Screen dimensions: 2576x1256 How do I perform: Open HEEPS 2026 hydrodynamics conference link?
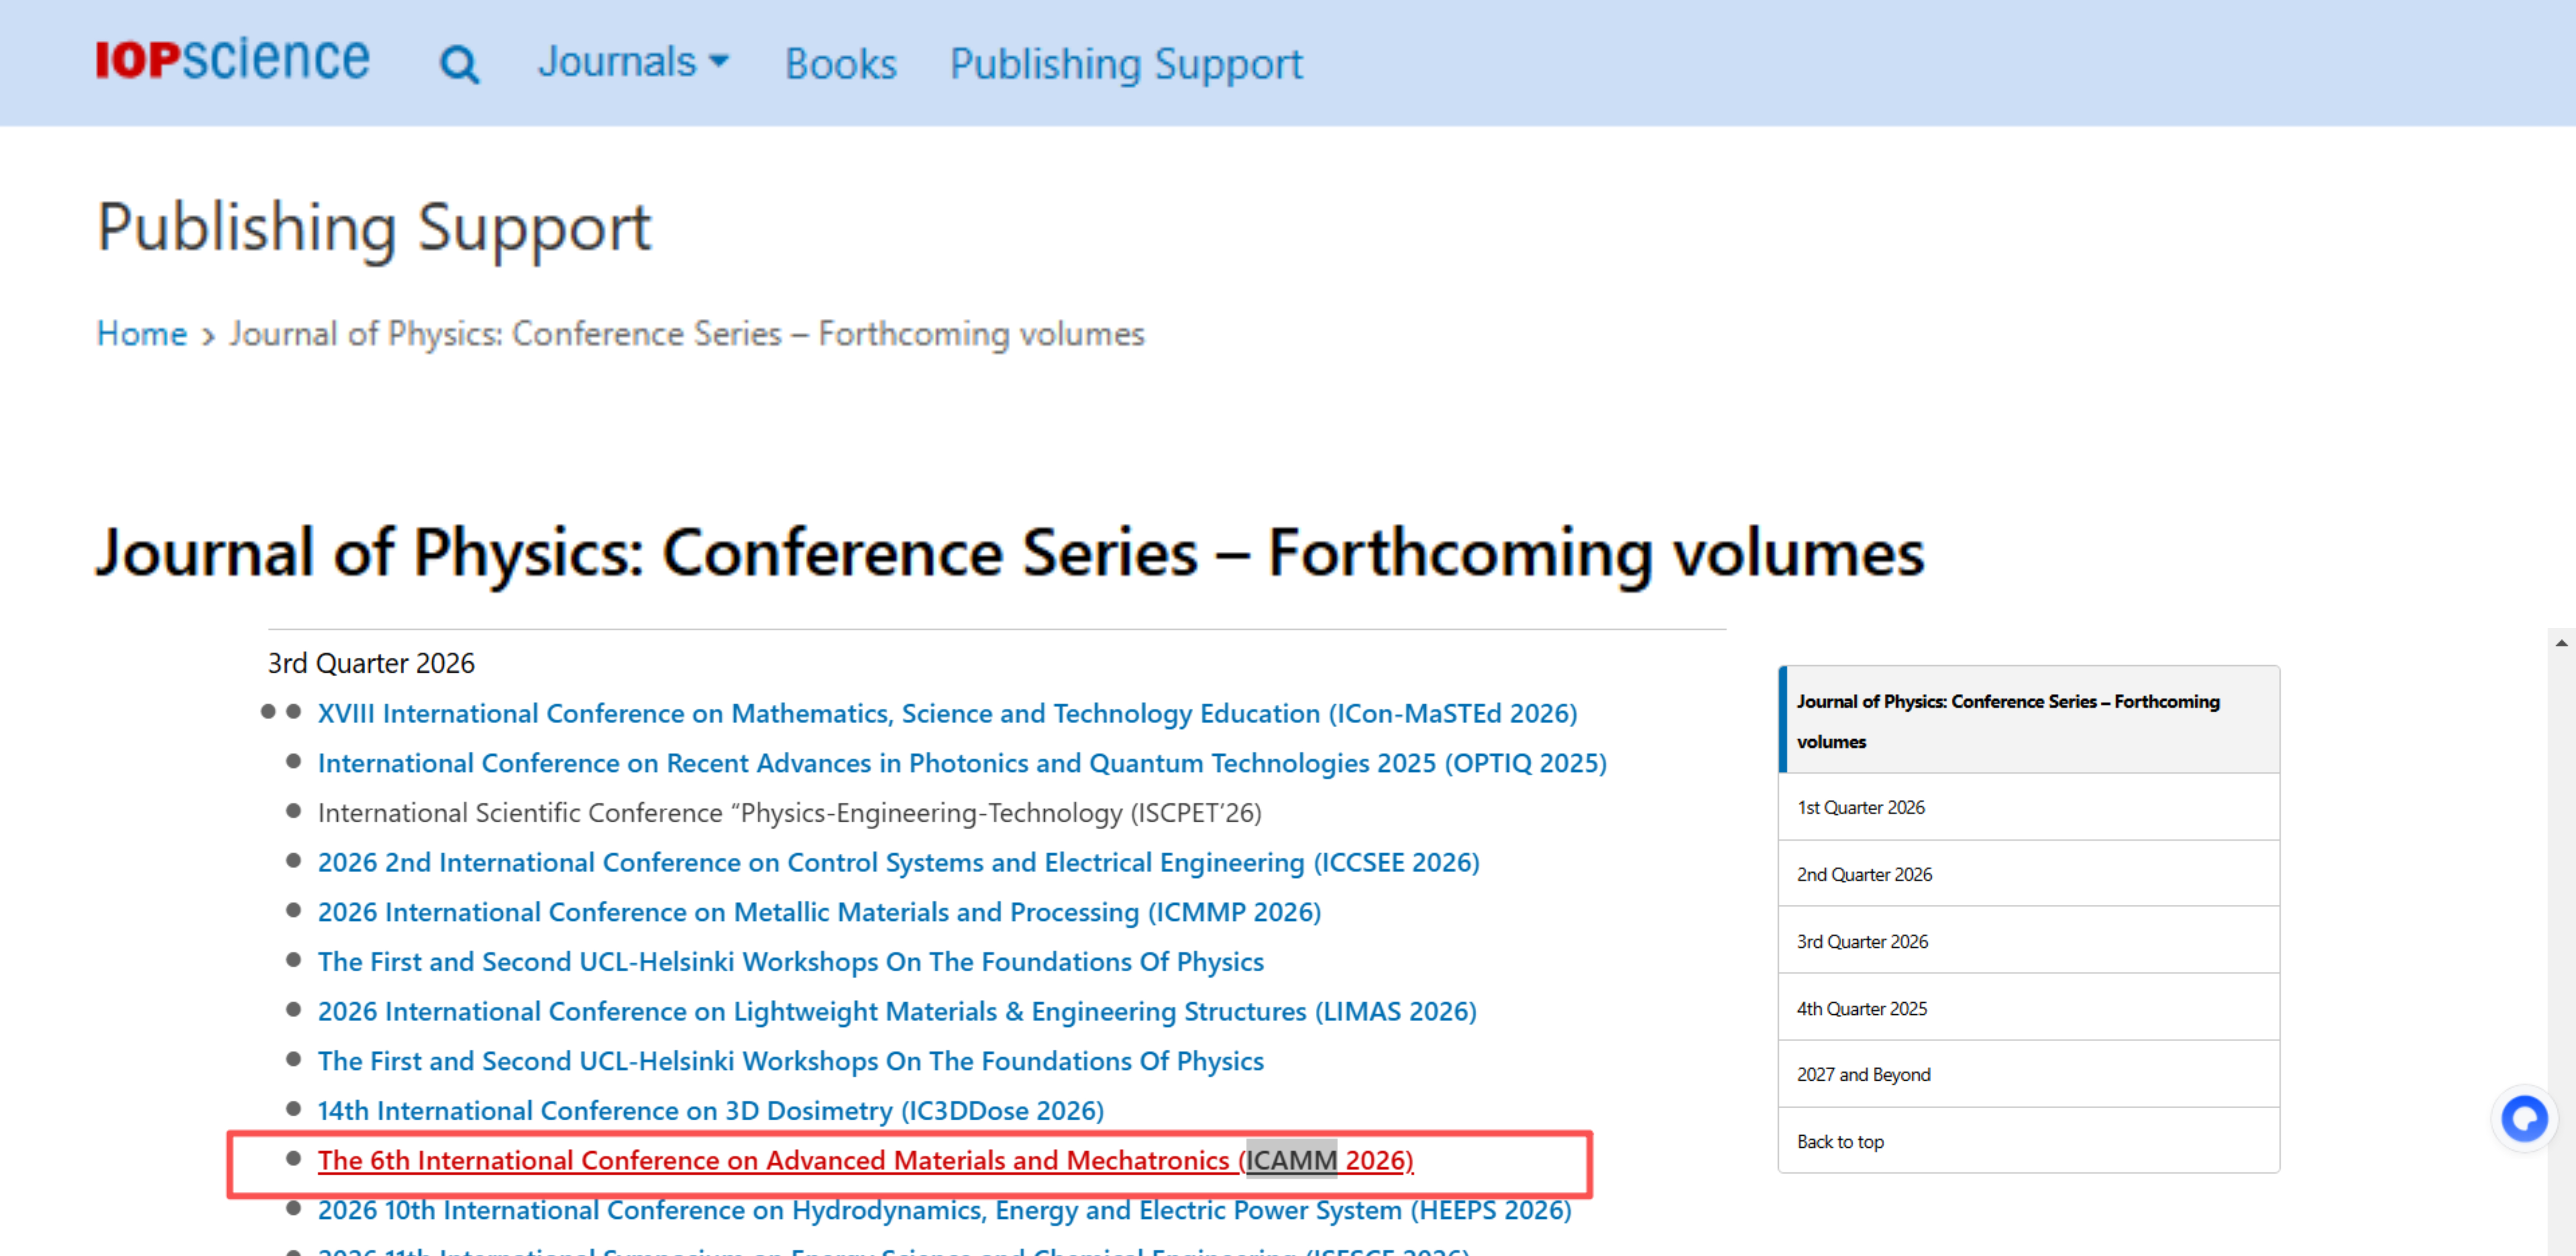coord(943,1210)
